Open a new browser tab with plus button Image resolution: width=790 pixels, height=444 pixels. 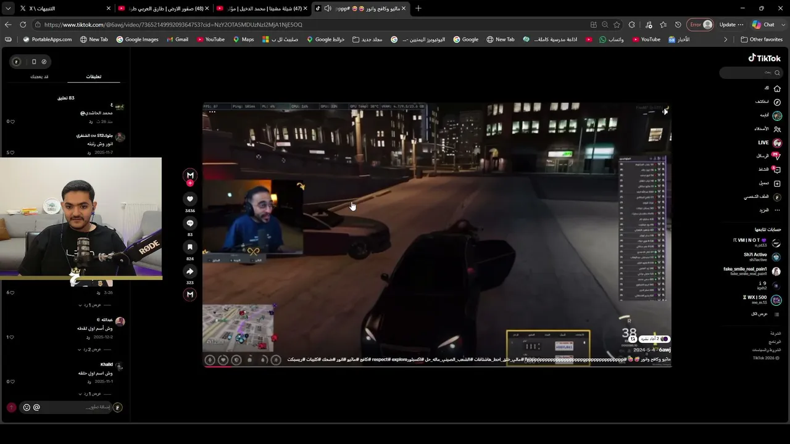[418, 8]
